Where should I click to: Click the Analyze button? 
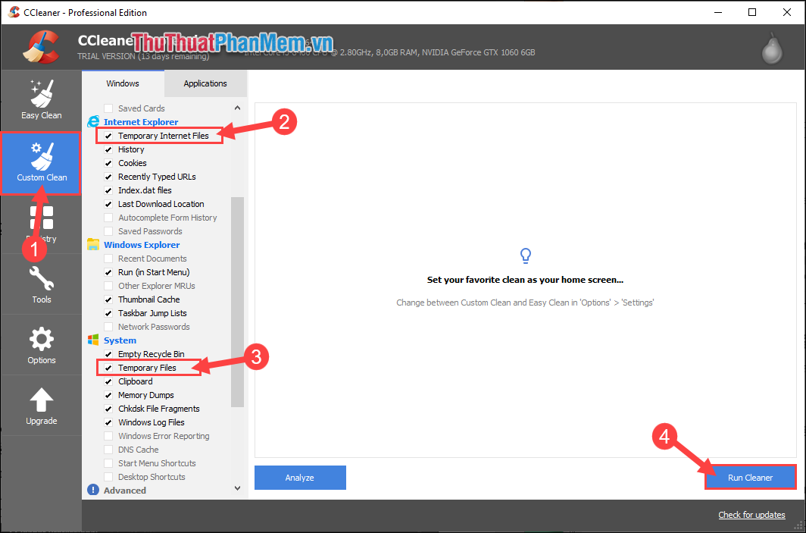click(299, 477)
